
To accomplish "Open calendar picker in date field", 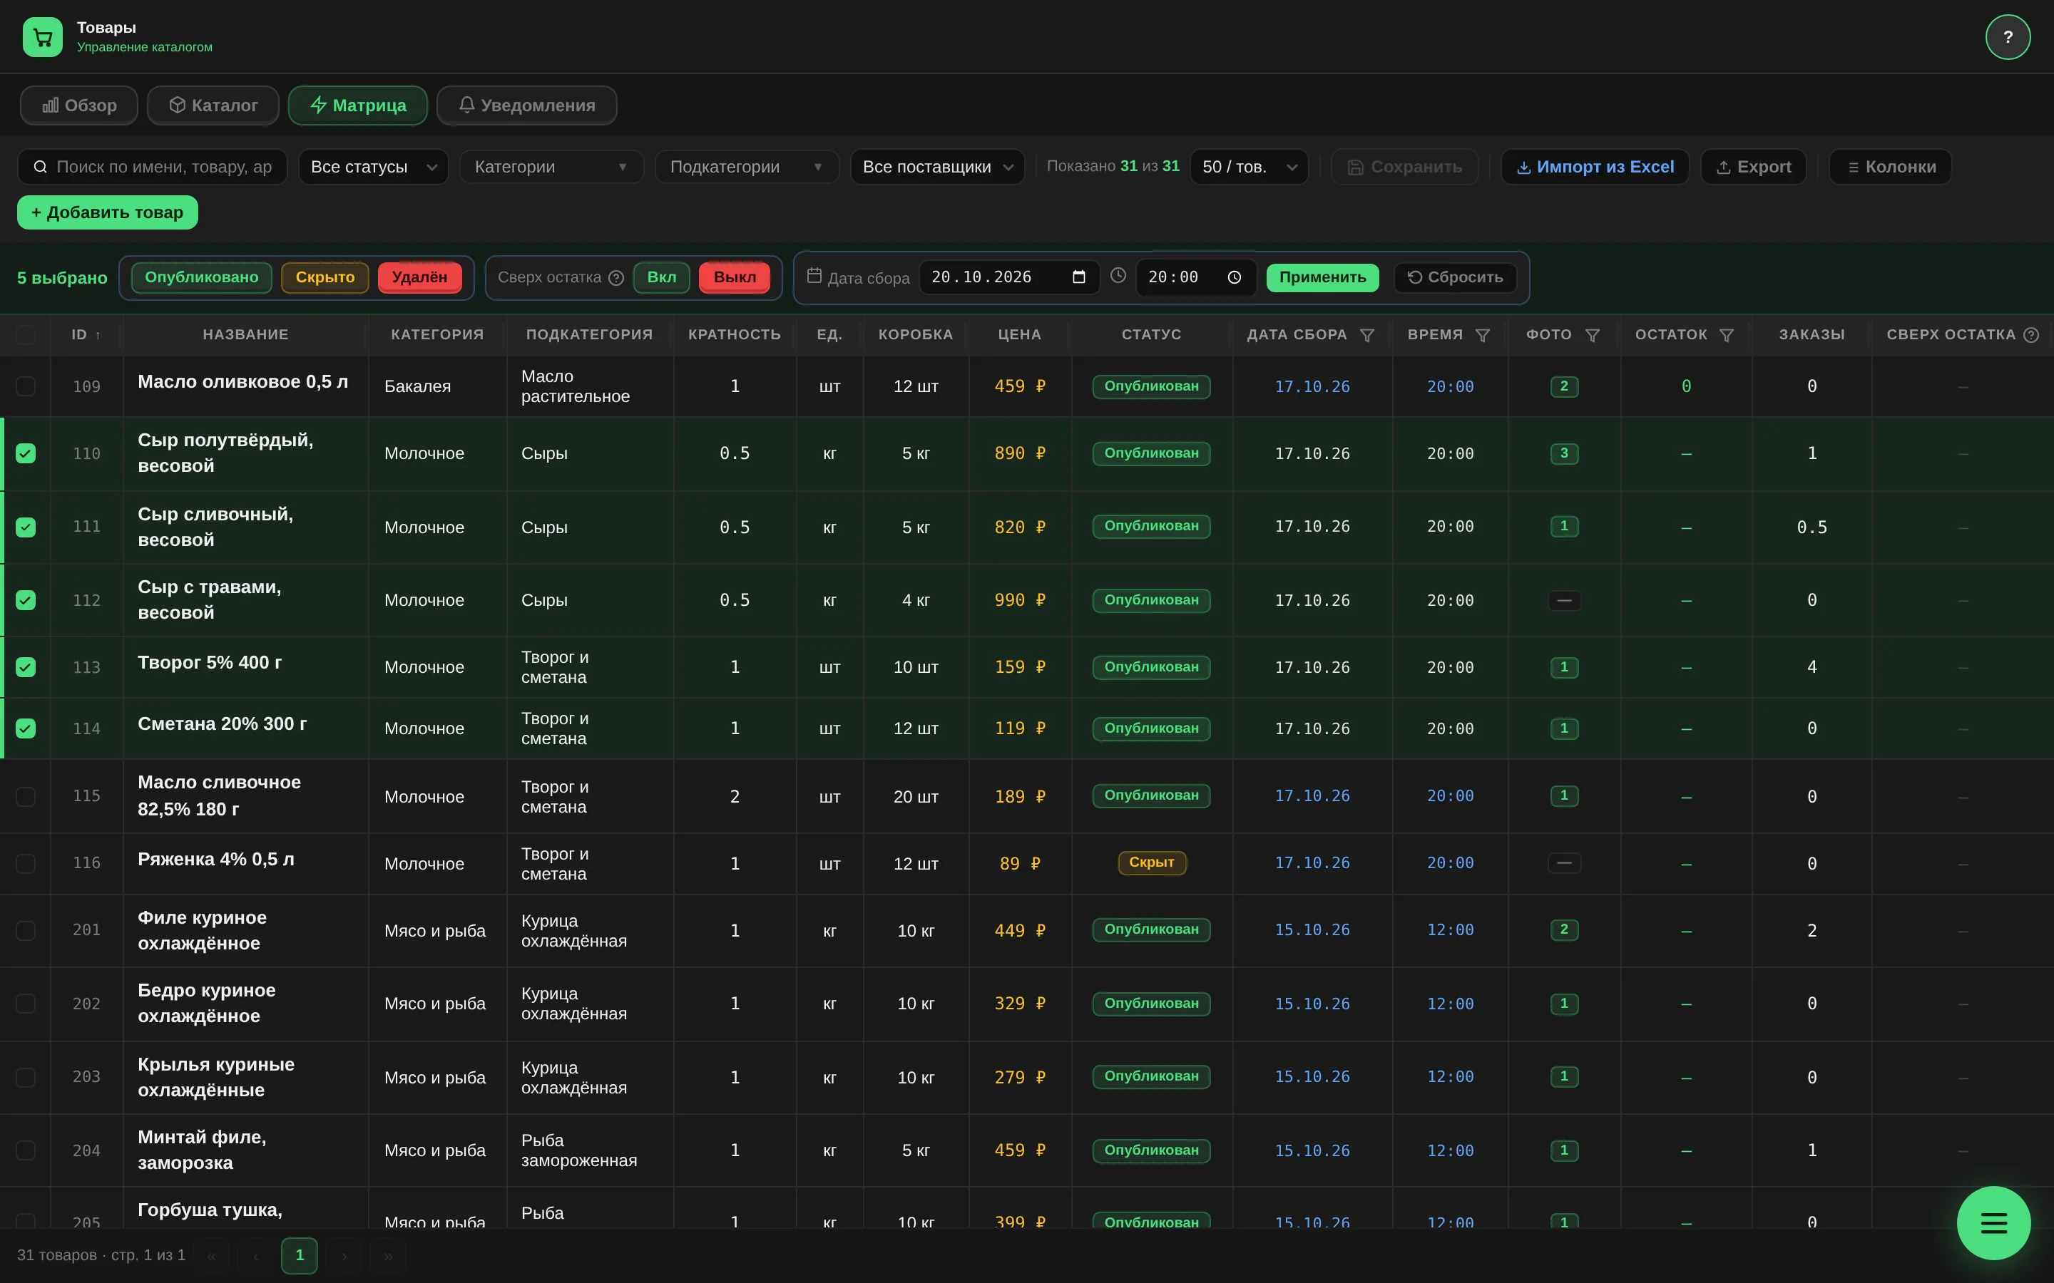I will coord(1079,277).
